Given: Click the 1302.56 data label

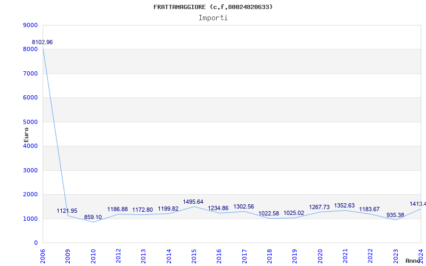Looking at the screenshot, I should (x=244, y=206).
